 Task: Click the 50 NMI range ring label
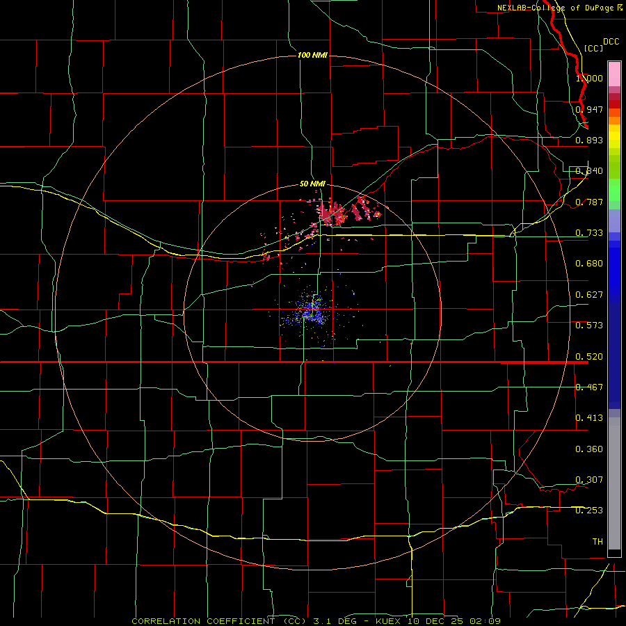(312, 184)
